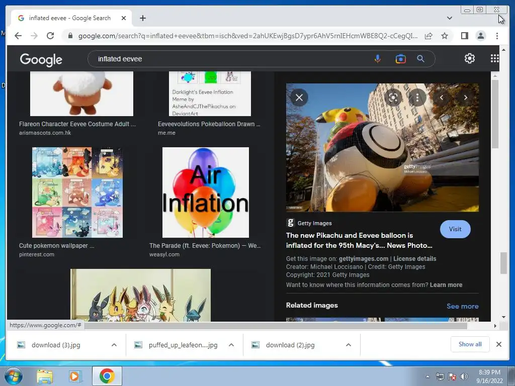Click Learn more link

[x=446, y=285]
